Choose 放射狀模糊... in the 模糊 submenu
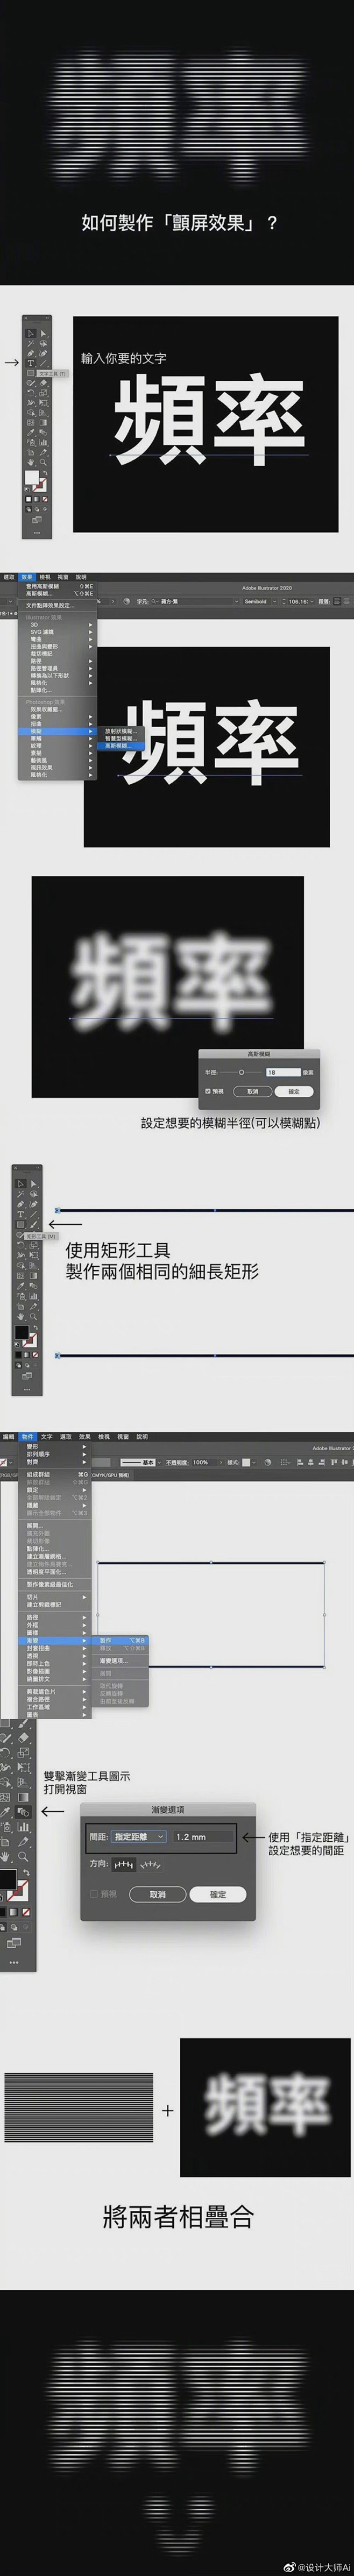This screenshot has width=354, height=2576. click(120, 732)
